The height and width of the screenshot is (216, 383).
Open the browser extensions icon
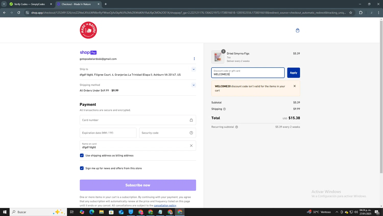pos(361,13)
